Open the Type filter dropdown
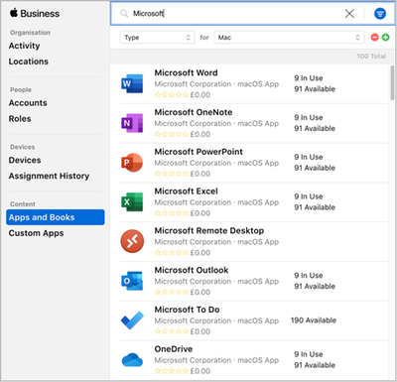 (157, 38)
